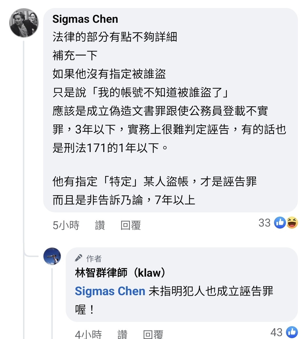This screenshot has height=339, width=307.
Task: Open the 5小時 timestamp on the first comment
Action: tap(66, 225)
